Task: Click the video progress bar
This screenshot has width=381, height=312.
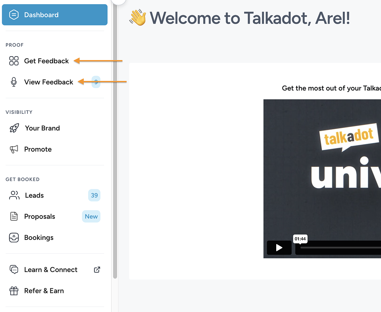Action: (340, 248)
